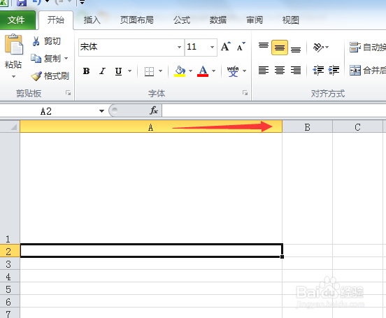Switch to the Home (开始) tab
This screenshot has width=386, height=318.
[x=56, y=20]
